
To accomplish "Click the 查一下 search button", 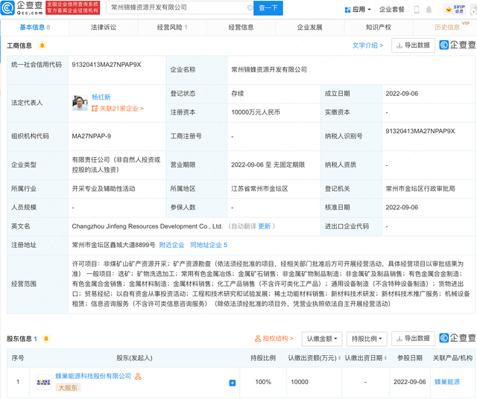I will click(x=268, y=8).
